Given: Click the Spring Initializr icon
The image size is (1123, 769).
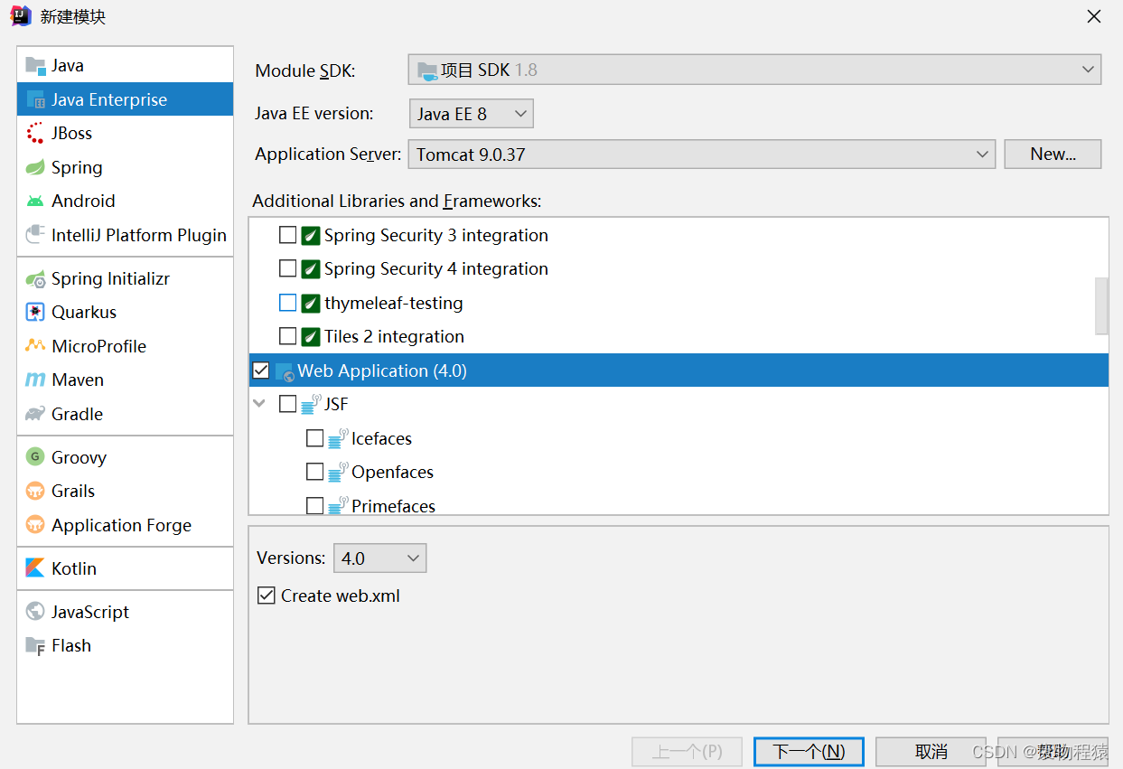Looking at the screenshot, I should coord(35,278).
